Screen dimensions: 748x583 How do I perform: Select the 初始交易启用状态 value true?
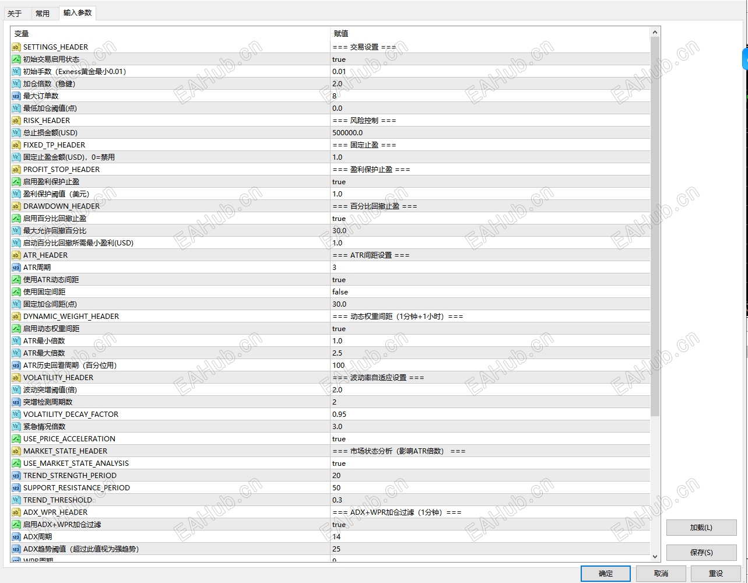tap(339, 59)
